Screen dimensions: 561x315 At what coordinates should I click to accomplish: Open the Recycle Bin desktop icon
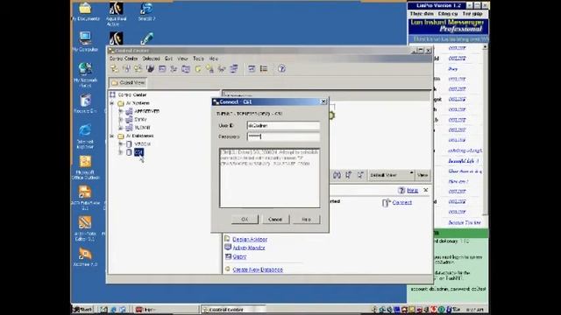point(86,103)
